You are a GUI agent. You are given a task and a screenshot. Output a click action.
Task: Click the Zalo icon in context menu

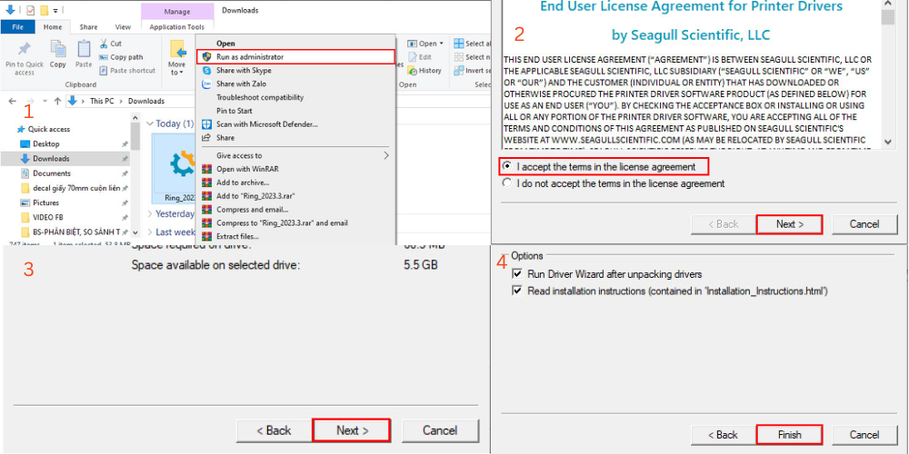206,84
